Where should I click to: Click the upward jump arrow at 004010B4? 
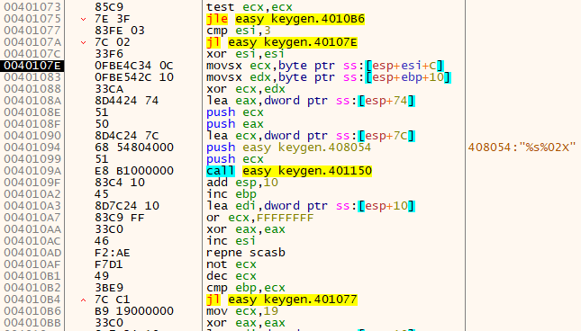coord(84,300)
